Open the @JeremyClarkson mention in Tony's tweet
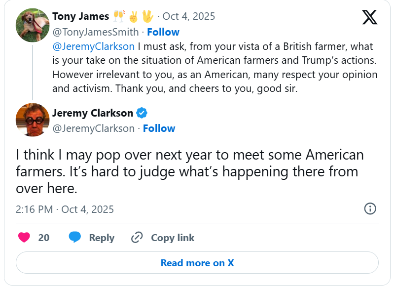Image resolution: width=394 pixels, height=288 pixels. 94,47
